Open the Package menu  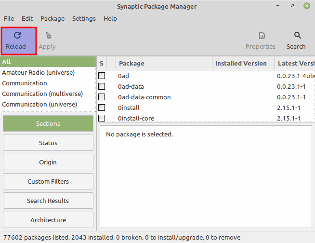52,18
